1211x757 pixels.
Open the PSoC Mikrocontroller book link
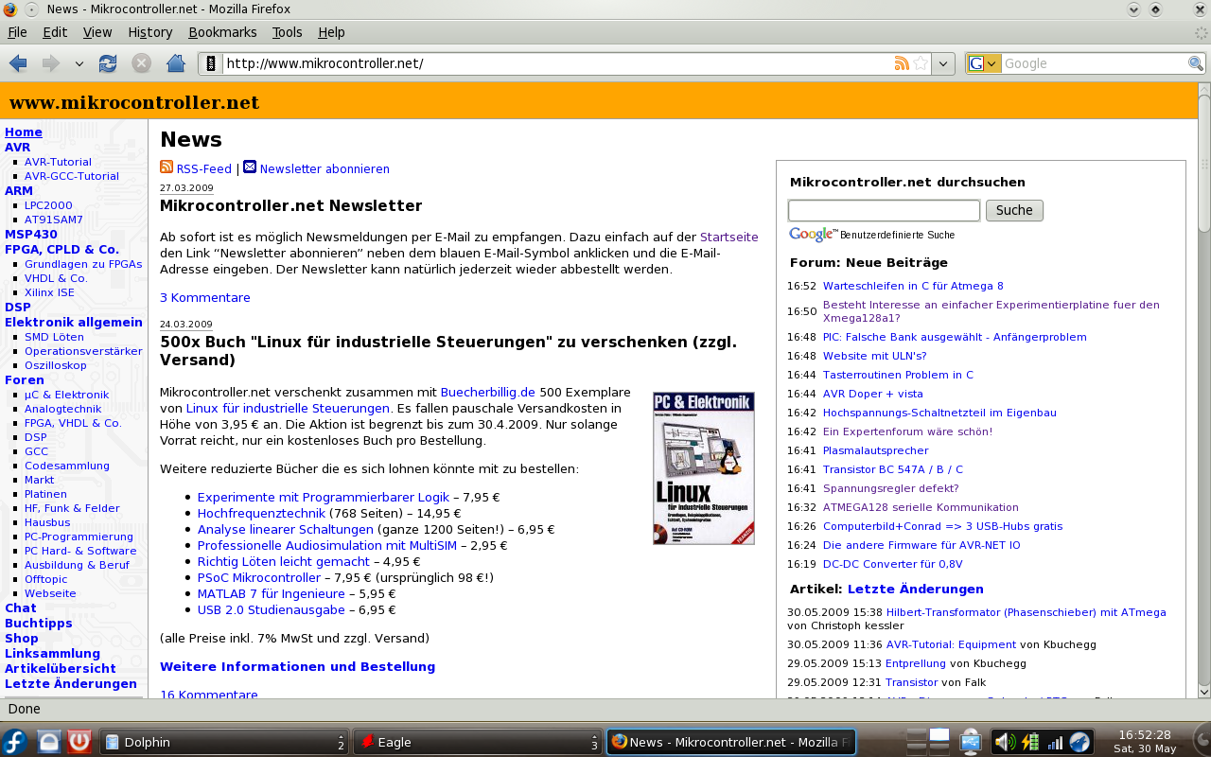pos(259,577)
